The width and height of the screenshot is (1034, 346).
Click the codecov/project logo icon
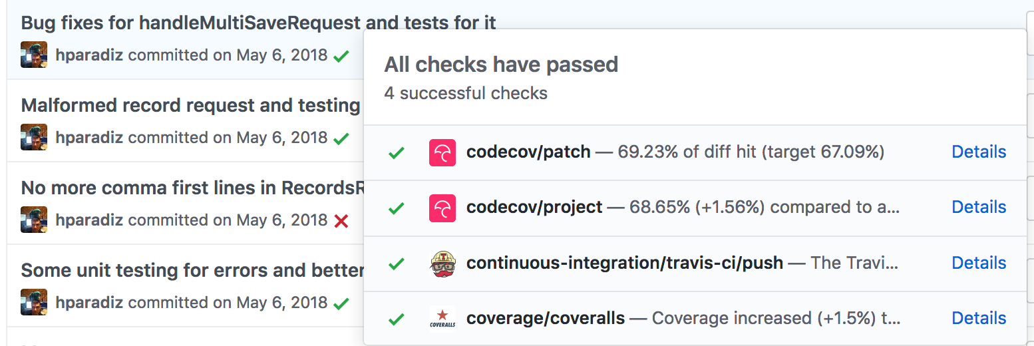(x=442, y=208)
